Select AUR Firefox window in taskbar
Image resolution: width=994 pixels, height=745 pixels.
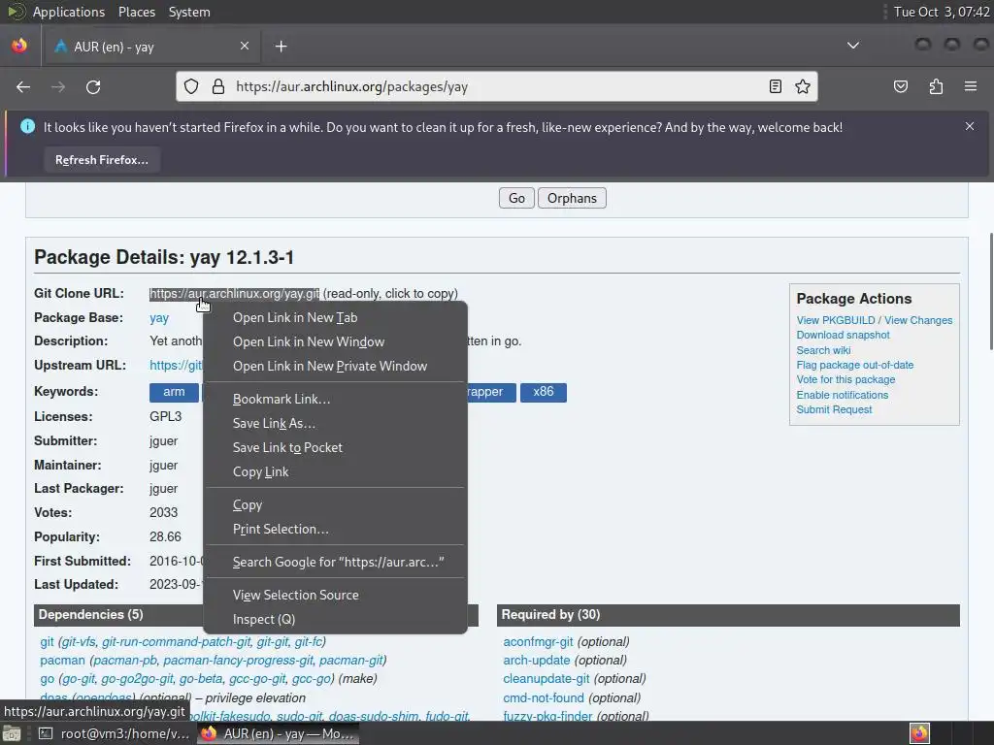(278, 733)
